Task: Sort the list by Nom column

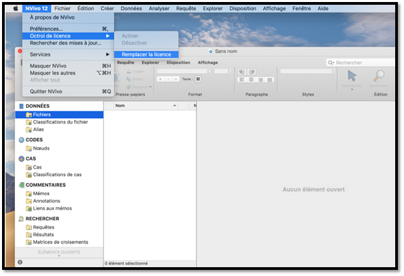Action: (x=146, y=106)
